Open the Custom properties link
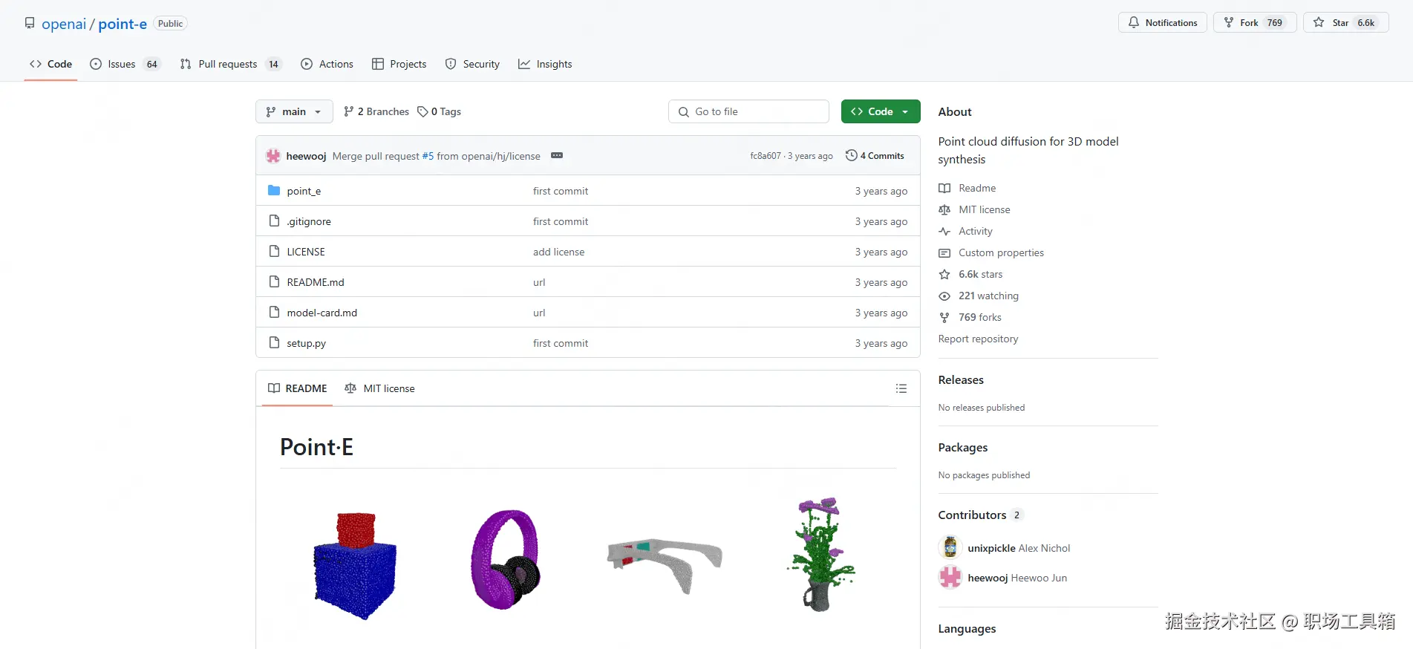This screenshot has height=649, width=1413. pyautogui.click(x=991, y=252)
